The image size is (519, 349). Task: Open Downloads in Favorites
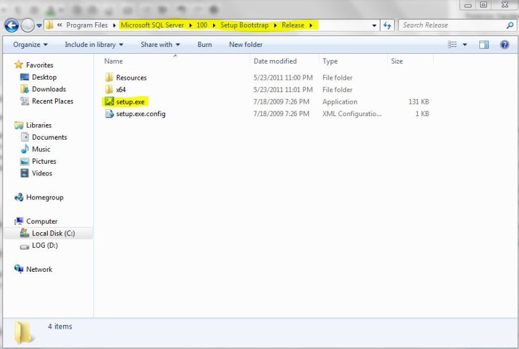click(49, 89)
